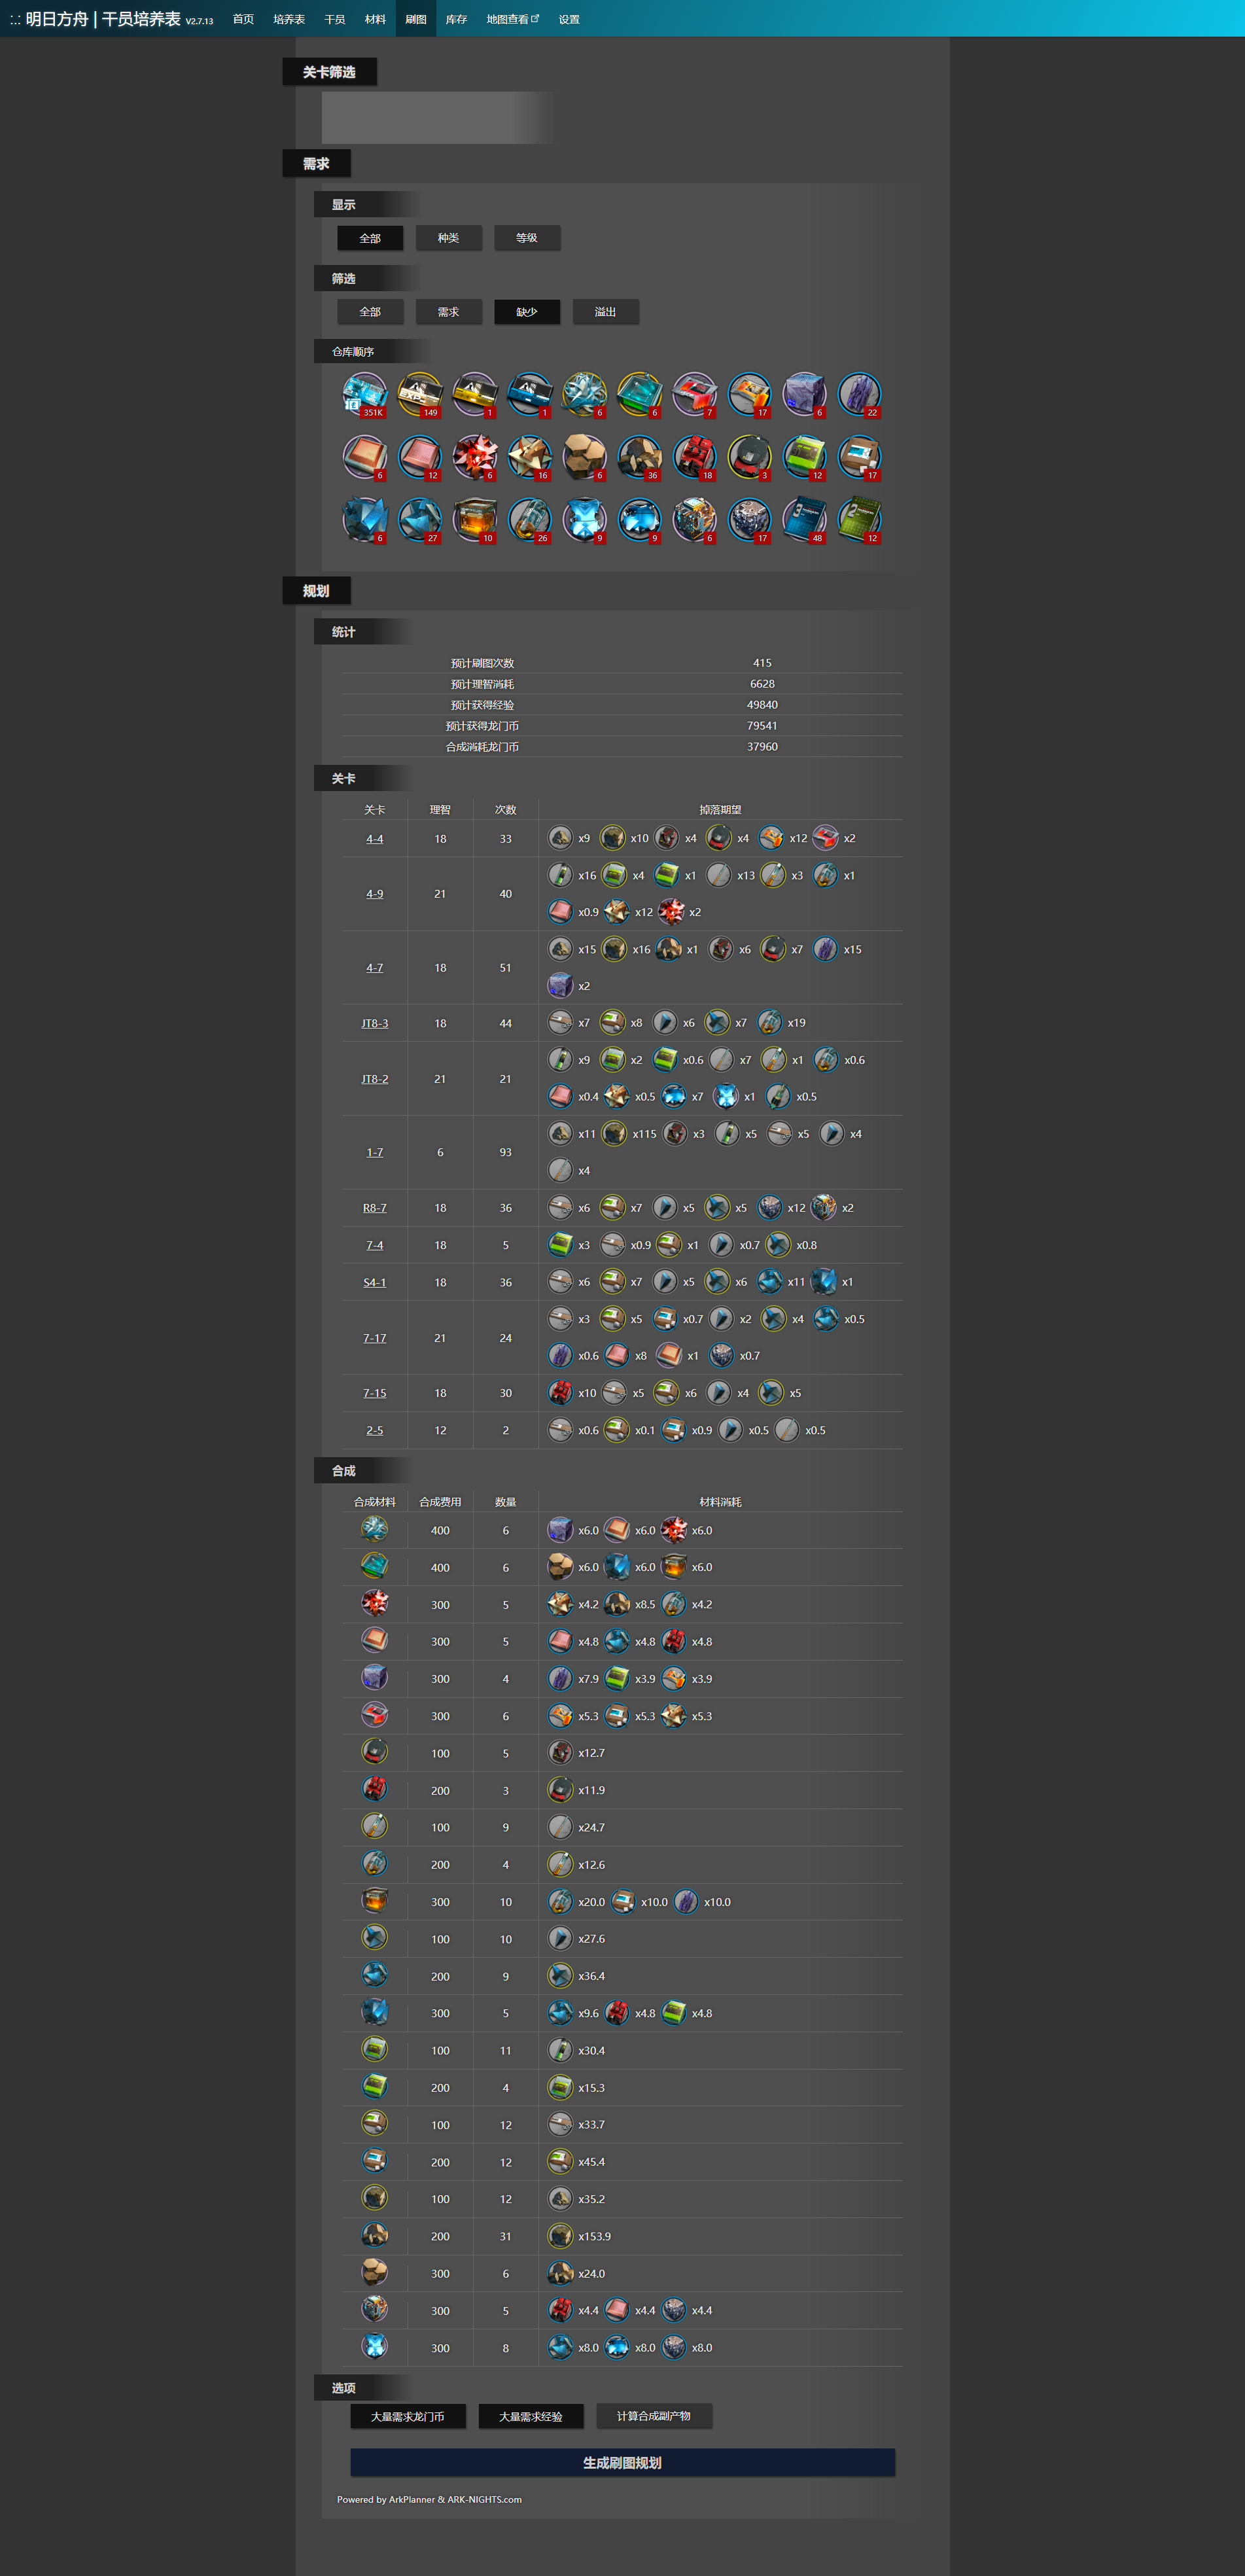Click the Orirock Cube icon beside x153.9 in synthesis
Image resolution: width=1245 pixels, height=2576 pixels.
[x=560, y=2236]
